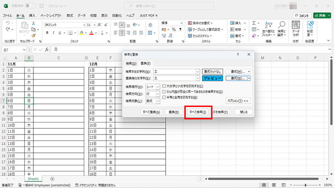This screenshot has height=188, width=334.
Task: Expand the 検索場所 dropdown
Action: coord(158,86)
